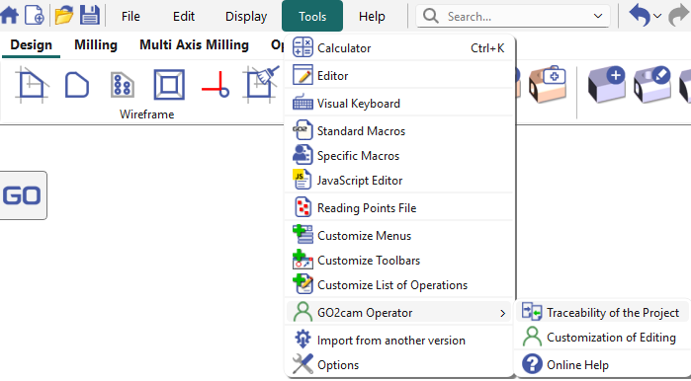Expand the Search box dropdown arrow
The height and width of the screenshot is (381, 691).
(597, 16)
